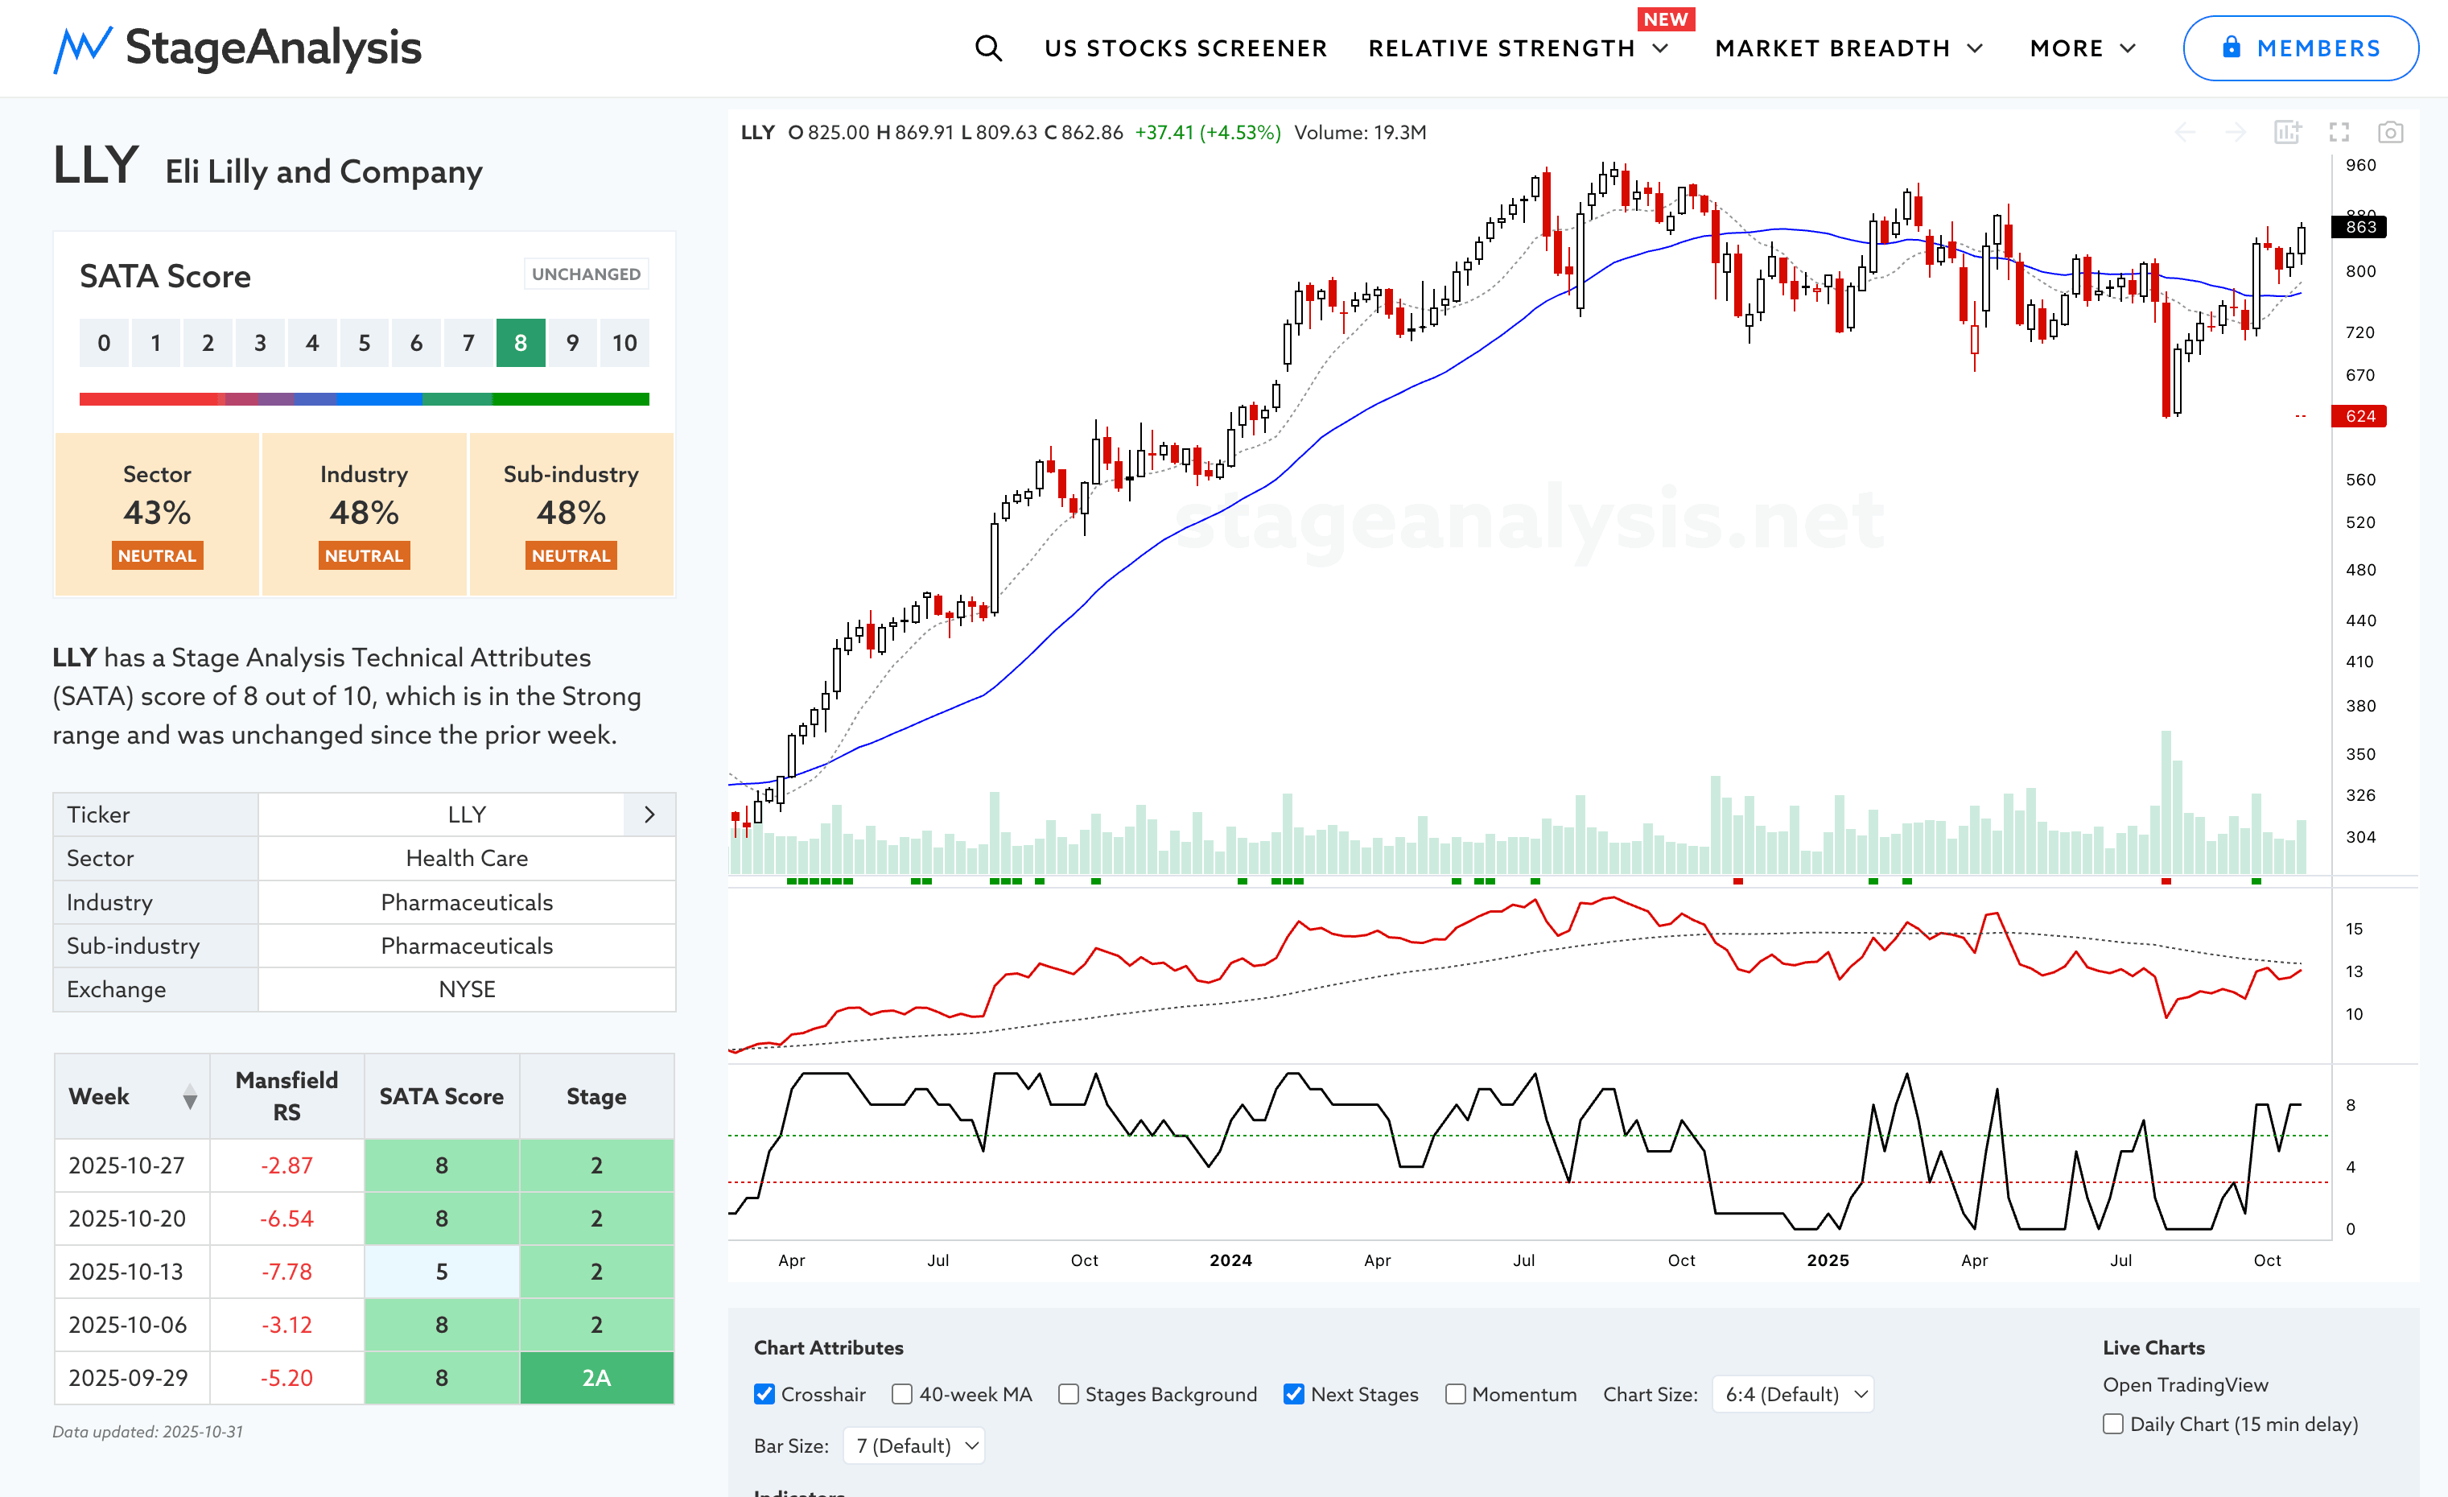
Task: Open the Chart Size dropdown
Action: tap(1793, 1394)
